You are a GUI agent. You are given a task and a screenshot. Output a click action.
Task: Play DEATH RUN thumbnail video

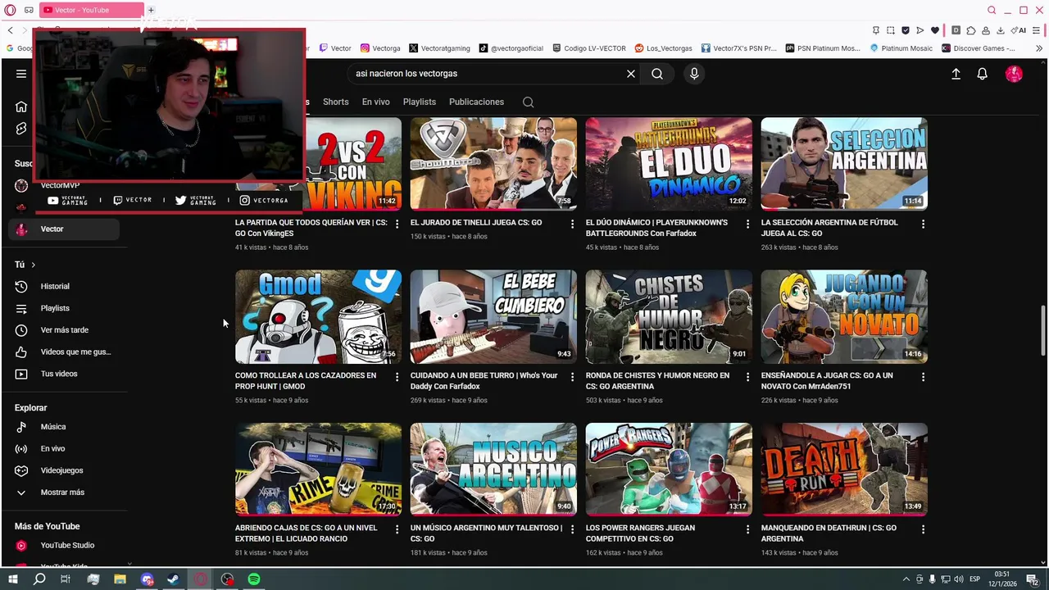844,469
